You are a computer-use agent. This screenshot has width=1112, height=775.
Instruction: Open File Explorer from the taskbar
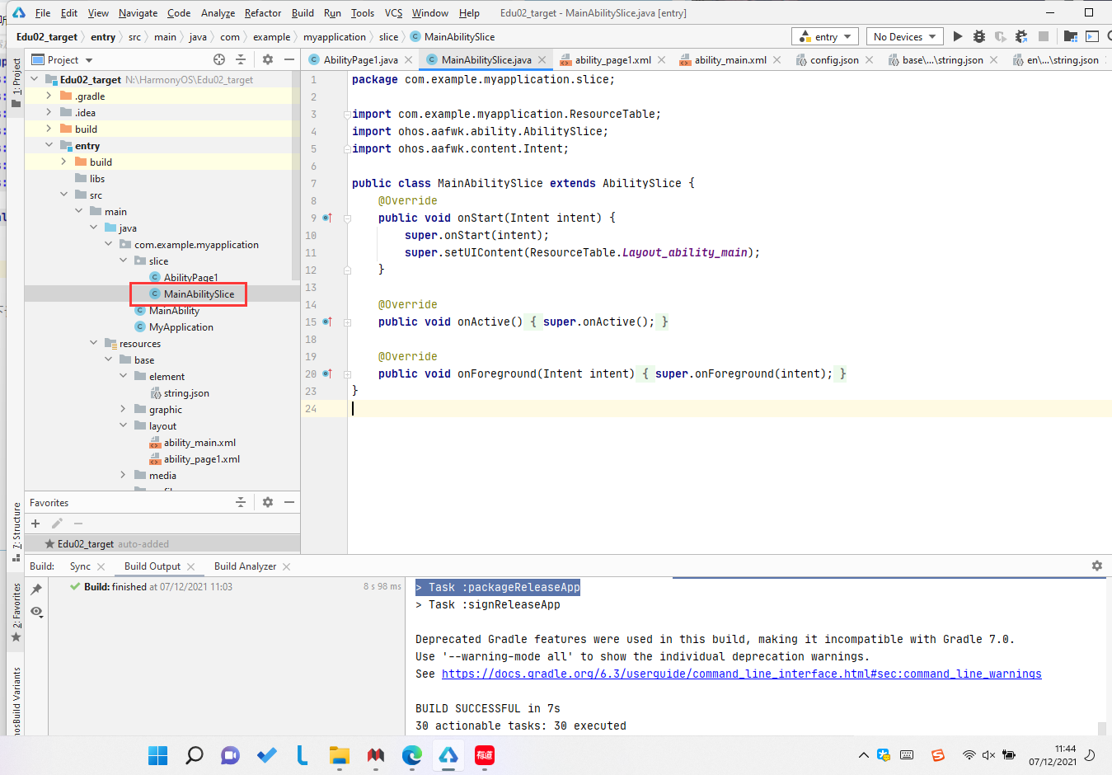[x=340, y=755]
